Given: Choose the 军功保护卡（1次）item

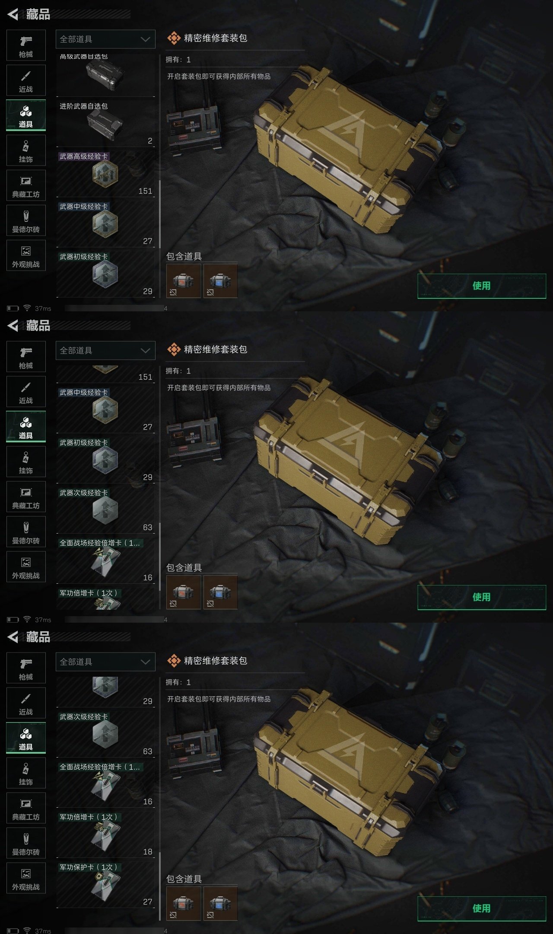Looking at the screenshot, I should [105, 885].
